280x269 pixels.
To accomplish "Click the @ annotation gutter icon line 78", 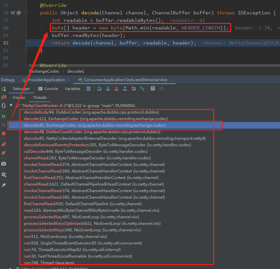I will tap(19, 13).
